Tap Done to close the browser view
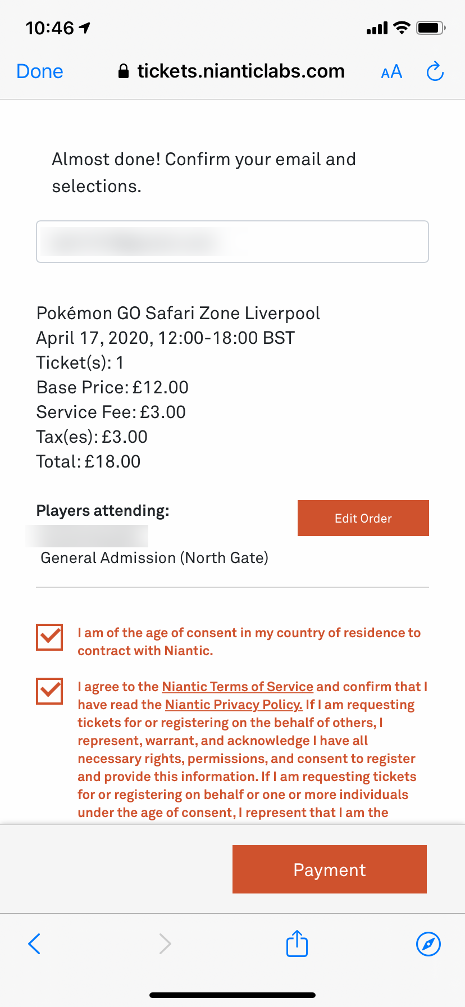 40,71
